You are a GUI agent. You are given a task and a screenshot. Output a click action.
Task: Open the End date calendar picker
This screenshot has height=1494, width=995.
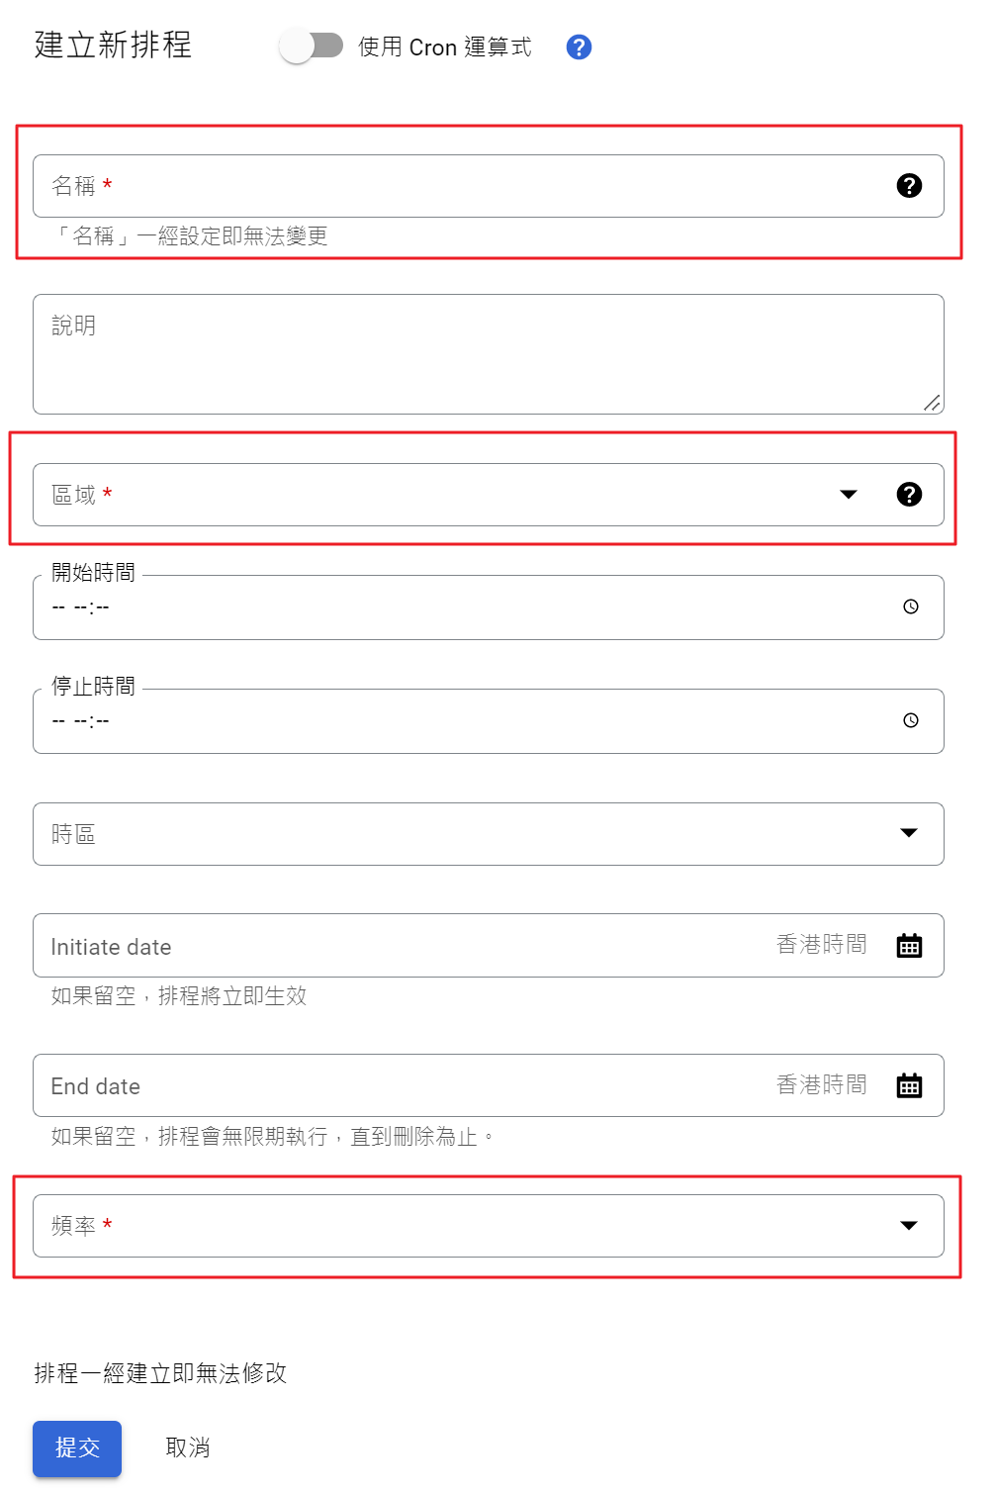click(x=909, y=1085)
